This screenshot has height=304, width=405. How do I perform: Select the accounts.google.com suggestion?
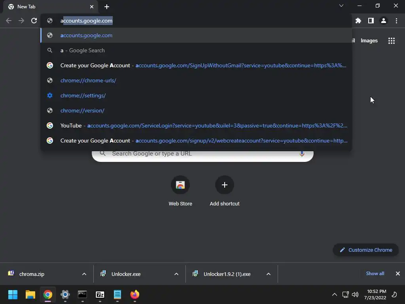[x=196, y=35]
